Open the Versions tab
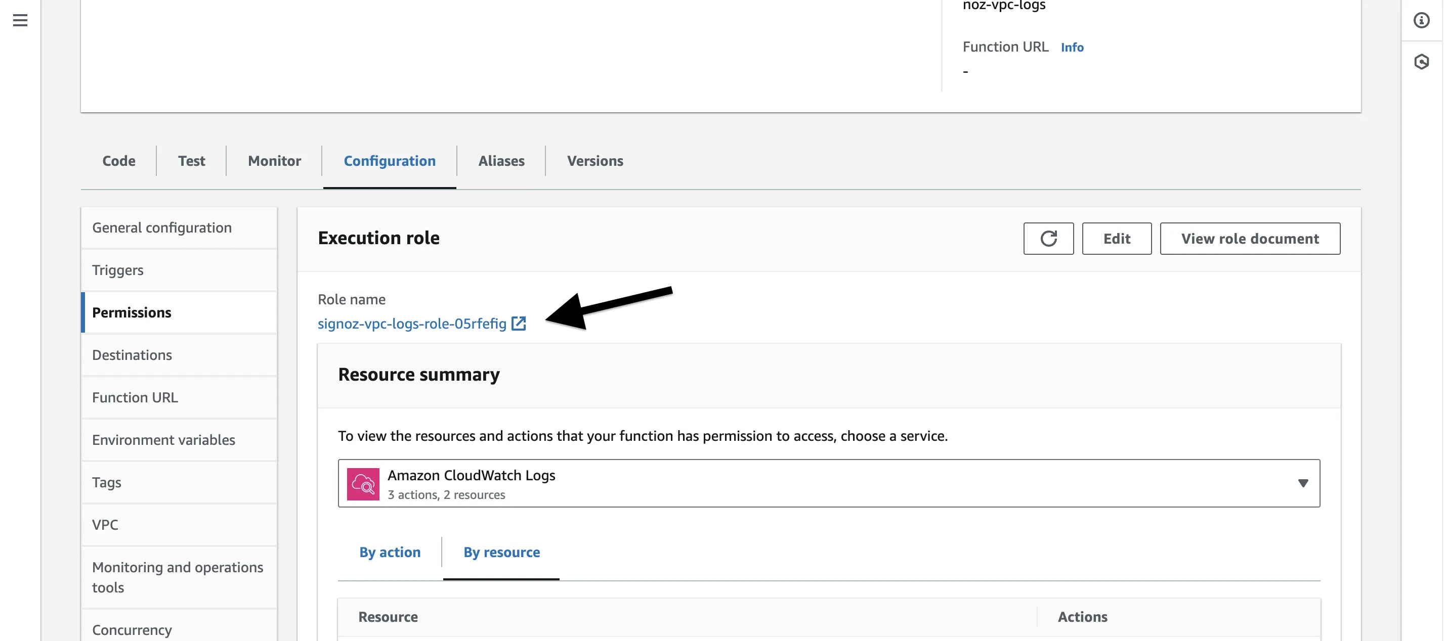Screen dimensions: 1444x641 [x=595, y=161]
